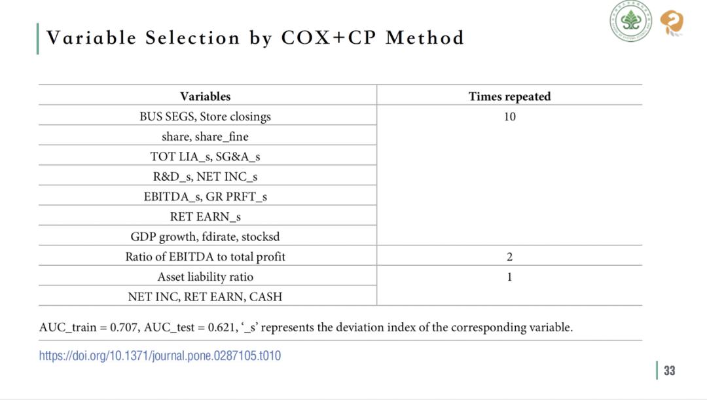This screenshot has height=400, width=707.
Task: Select the 'Variables' column header
Action: [x=205, y=96]
